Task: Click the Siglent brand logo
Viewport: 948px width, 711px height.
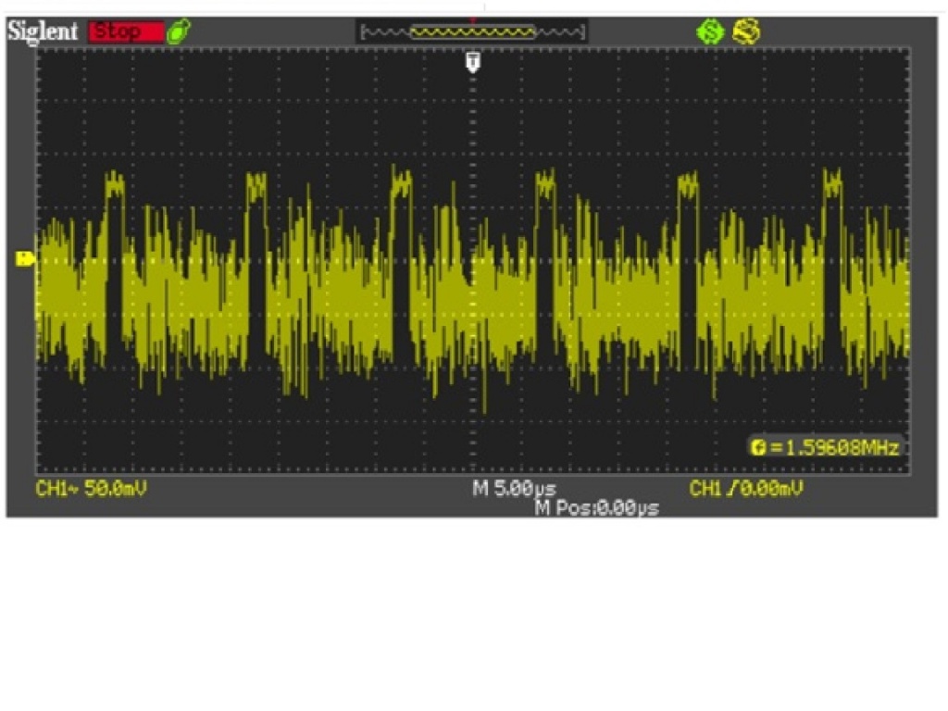Action: coord(44,31)
